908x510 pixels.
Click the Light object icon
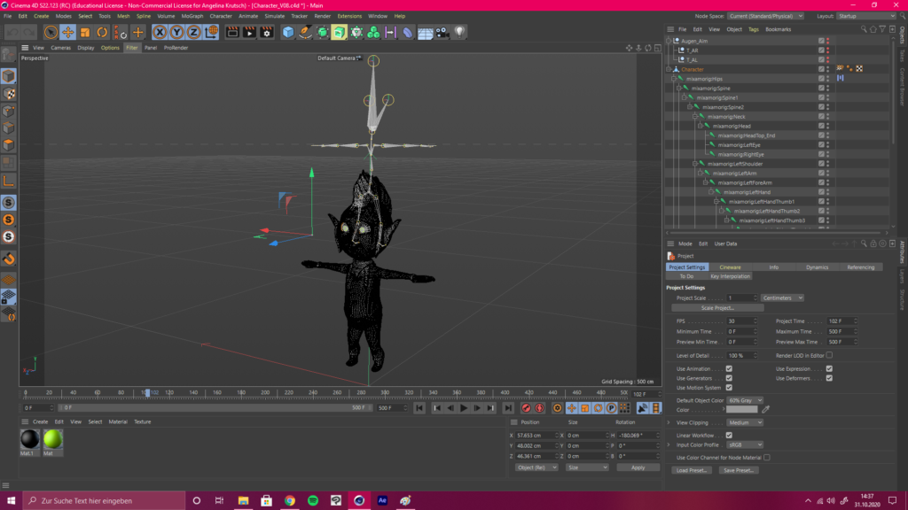pyautogui.click(x=459, y=32)
